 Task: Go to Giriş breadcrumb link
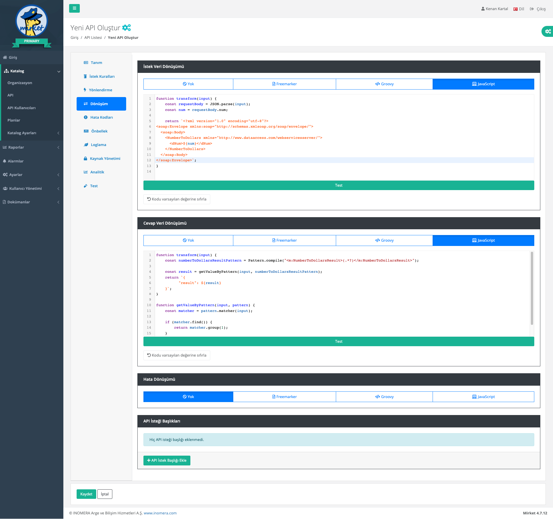click(x=74, y=37)
